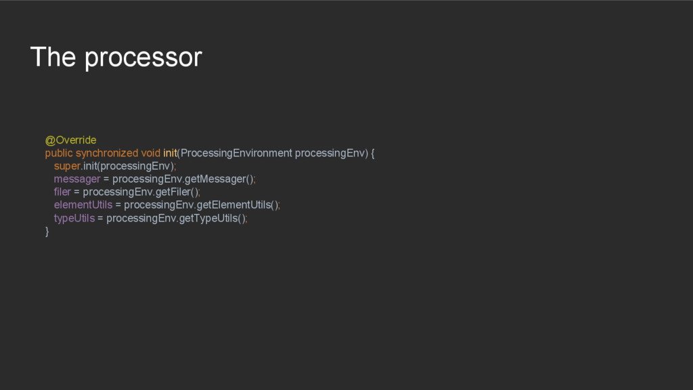This screenshot has width=693, height=390.
Task: Click the 'messager' field name
Action: pyautogui.click(x=76, y=179)
